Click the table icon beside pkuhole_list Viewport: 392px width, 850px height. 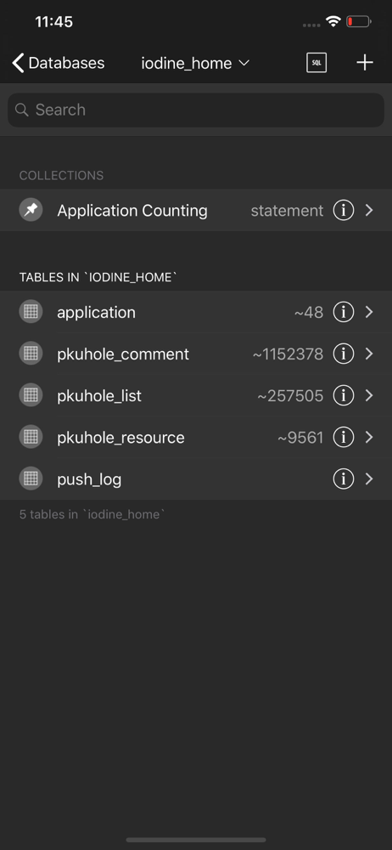pos(31,394)
